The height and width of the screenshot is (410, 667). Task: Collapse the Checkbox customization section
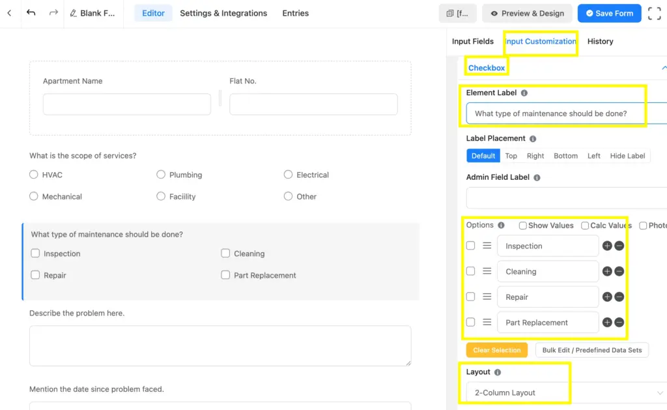pyautogui.click(x=664, y=67)
